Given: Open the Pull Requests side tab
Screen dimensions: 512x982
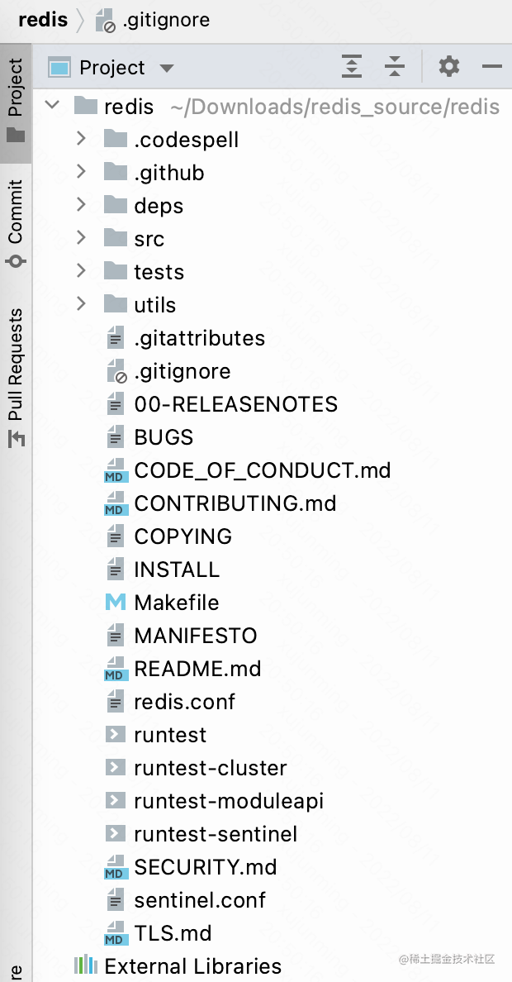Looking at the screenshot, I should pyautogui.click(x=16, y=378).
